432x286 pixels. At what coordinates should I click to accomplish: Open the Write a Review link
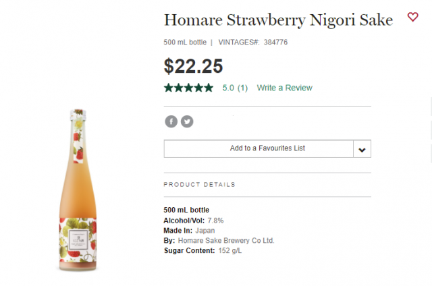(x=284, y=88)
